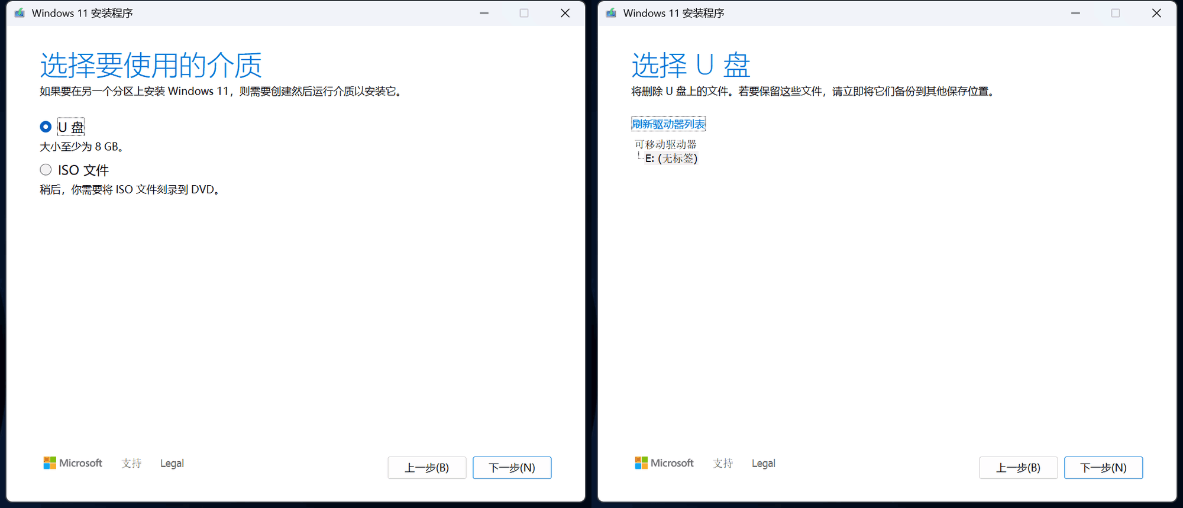Screen dimensions: 1183x508
Task: Minimize the right setup window
Action: tap(1075, 13)
